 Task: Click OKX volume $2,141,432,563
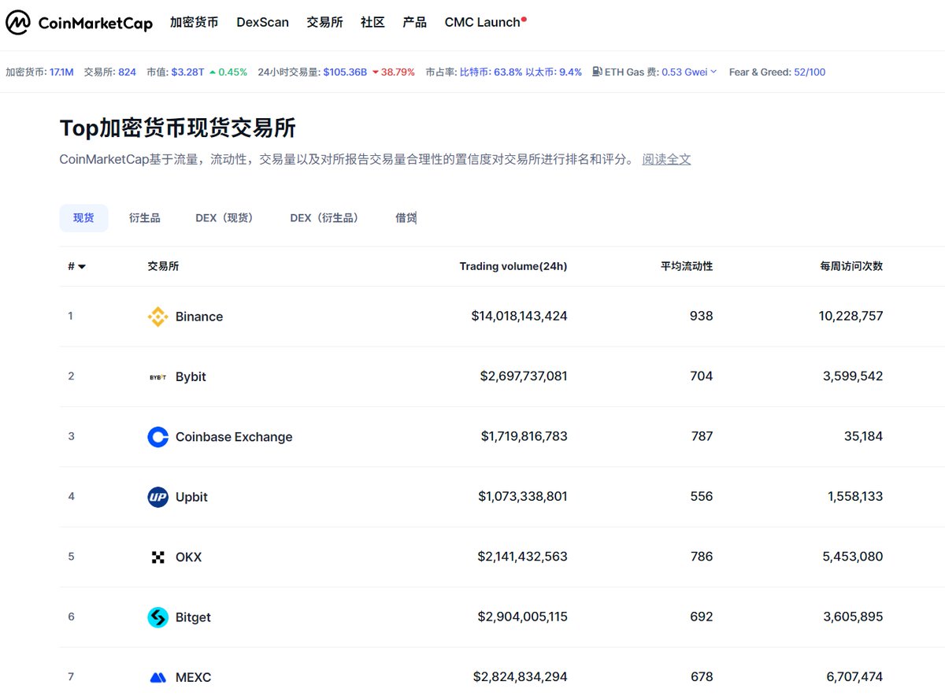click(x=522, y=557)
